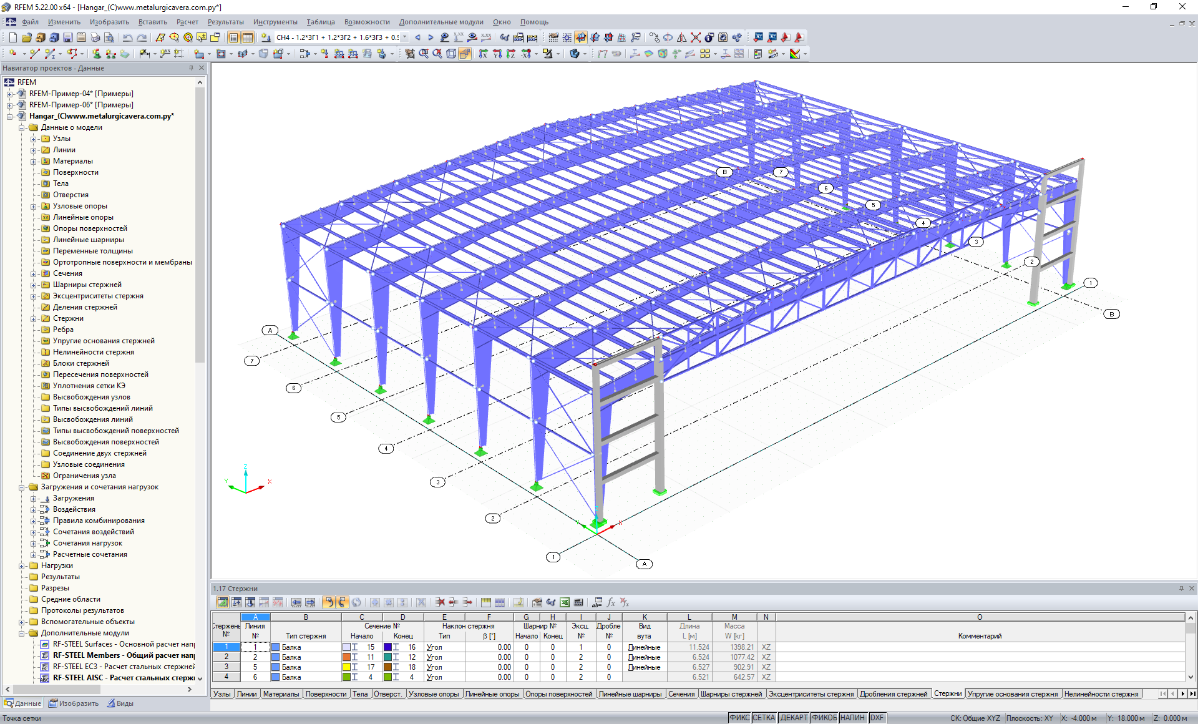Open the load combination CH4 dropdown
Image resolution: width=1198 pixels, height=724 pixels.
coord(404,37)
